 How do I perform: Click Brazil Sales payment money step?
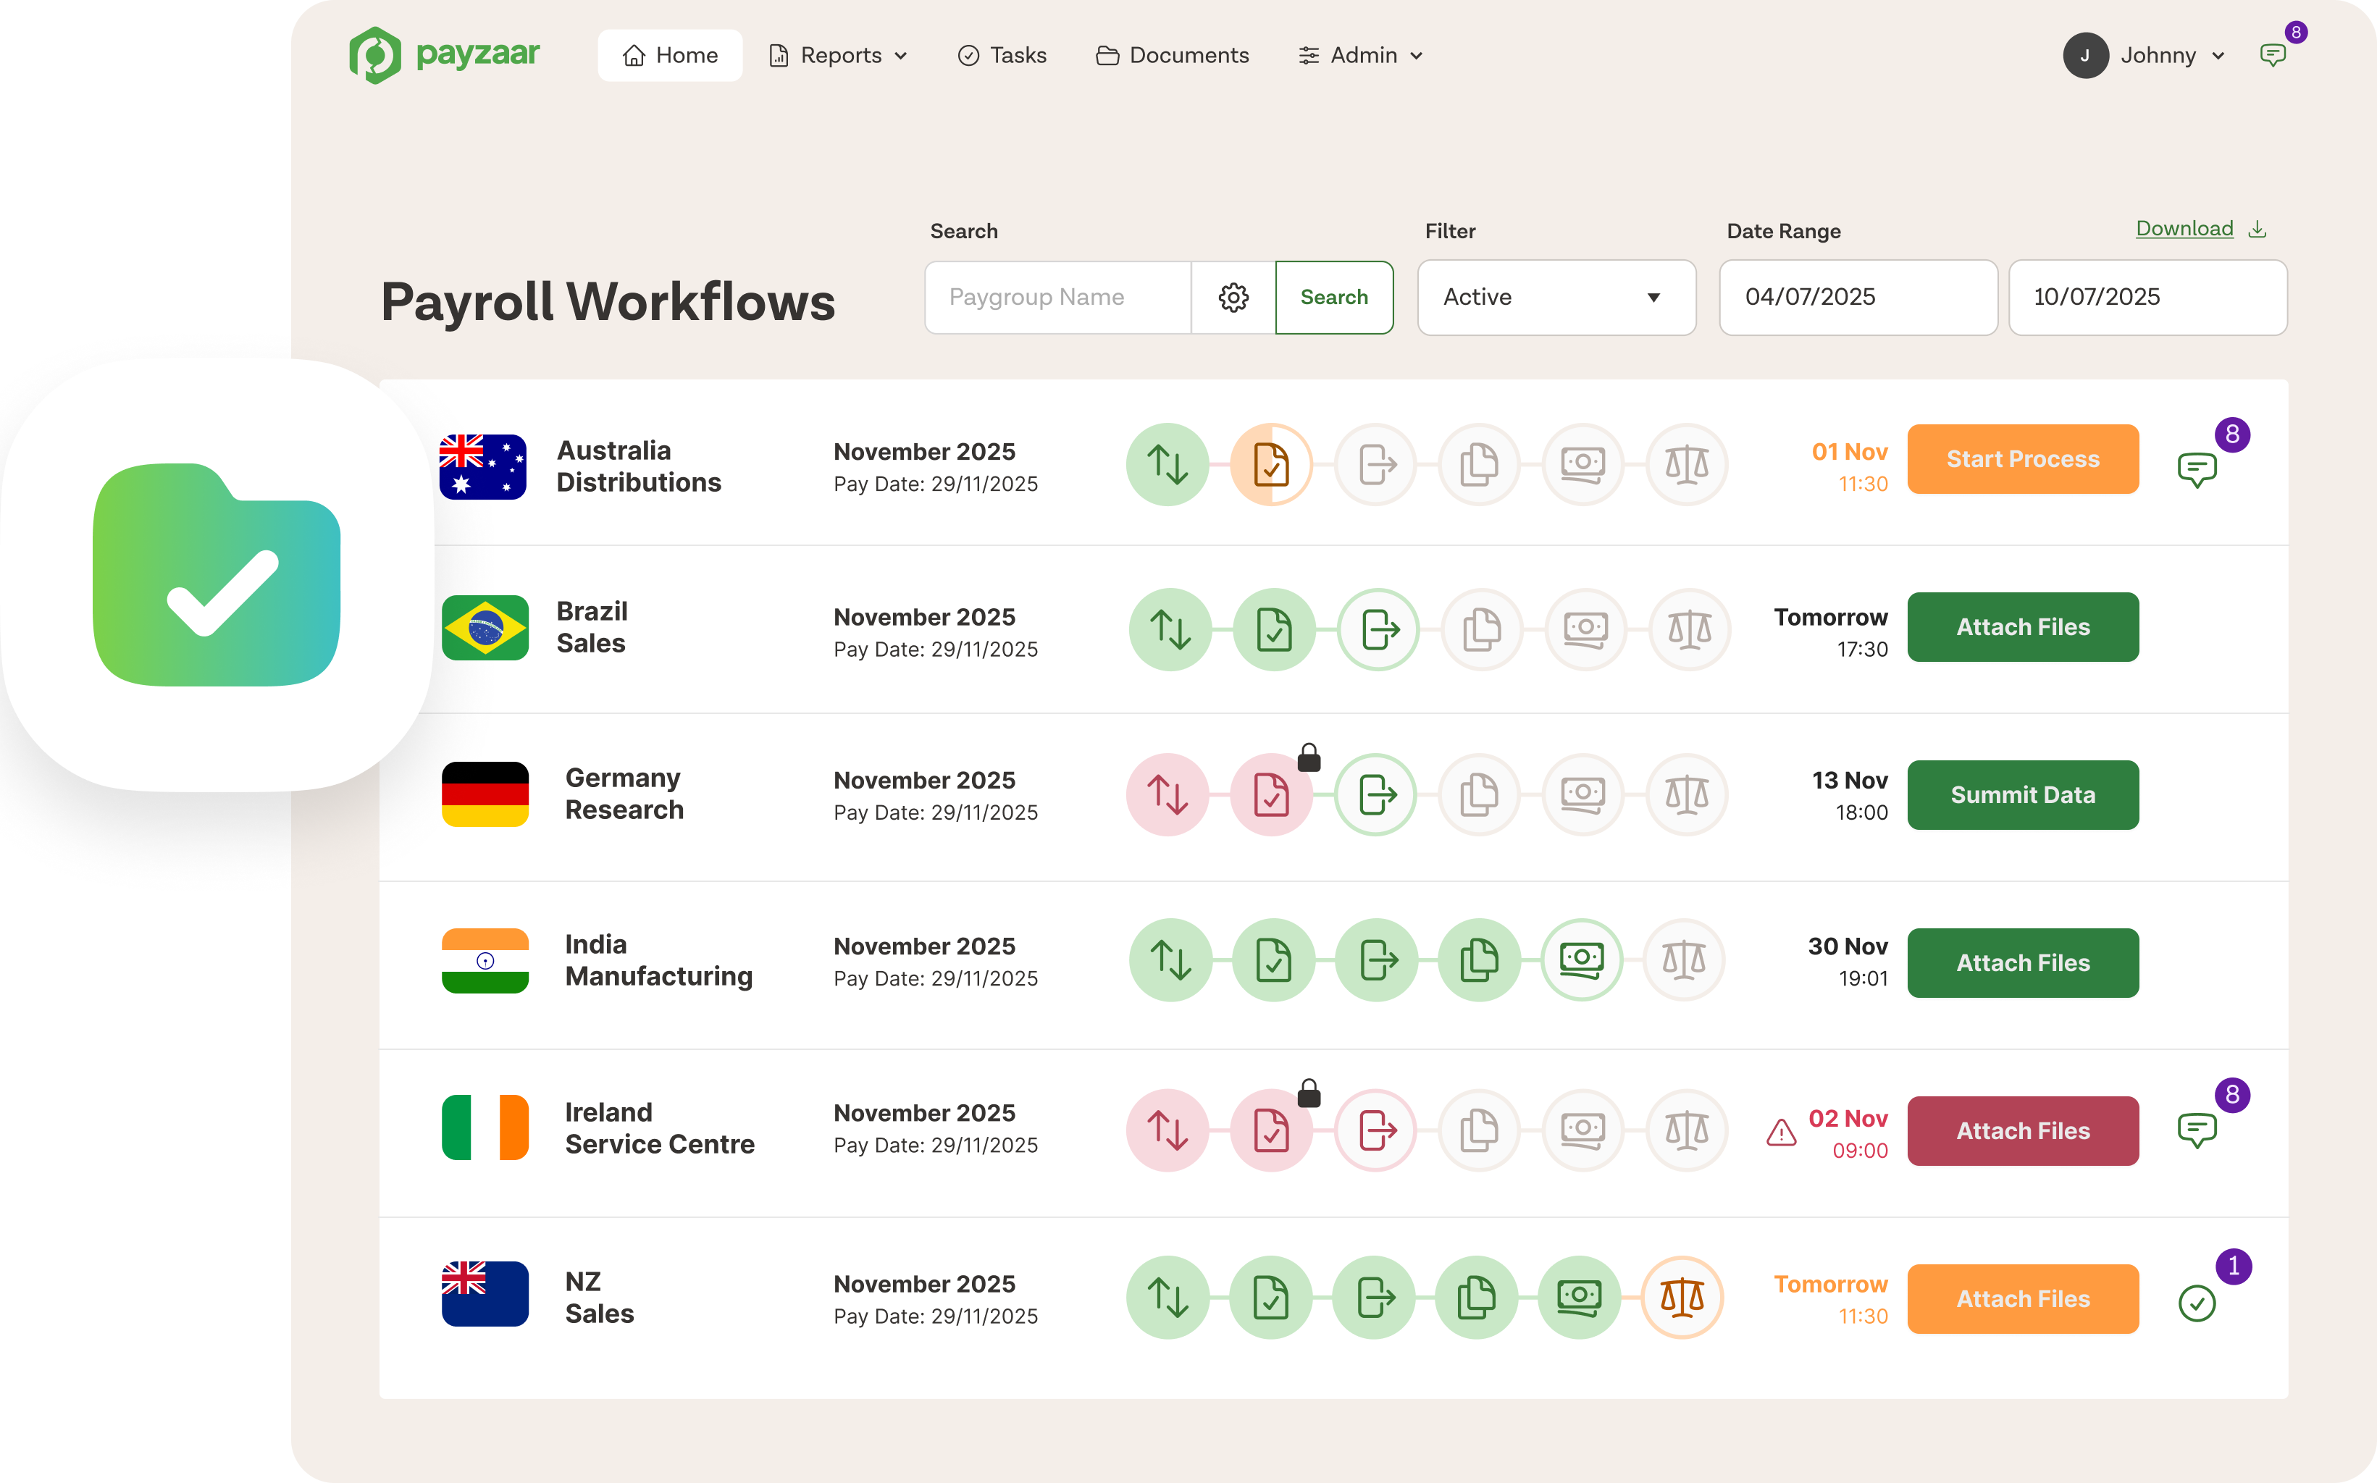tap(1585, 629)
